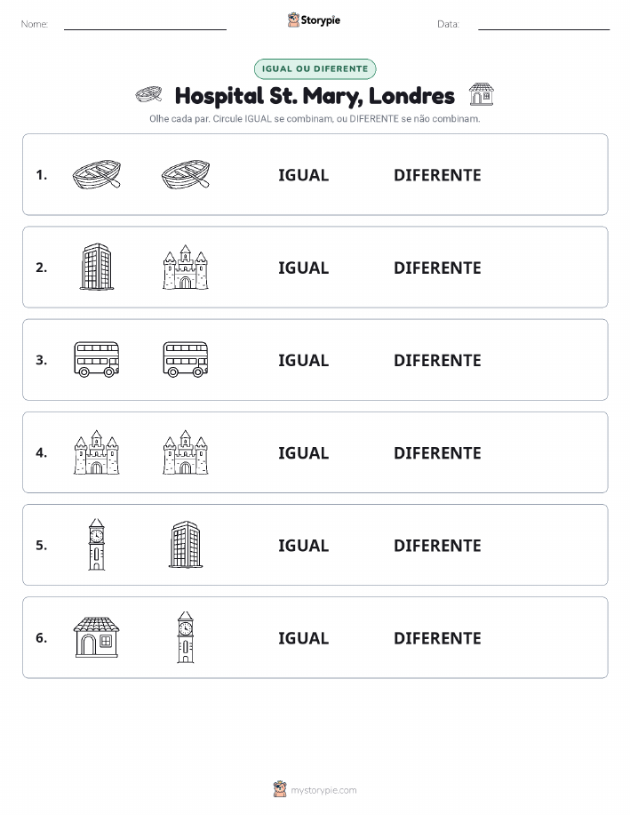630x815 pixels.
Task: Click the office building icon in row 2
Action: [x=97, y=267]
